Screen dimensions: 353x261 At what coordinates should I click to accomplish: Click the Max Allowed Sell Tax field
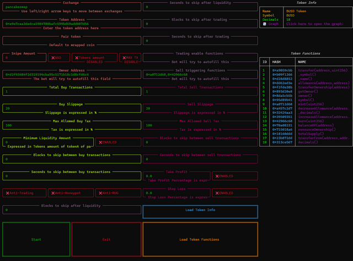tap(200, 125)
